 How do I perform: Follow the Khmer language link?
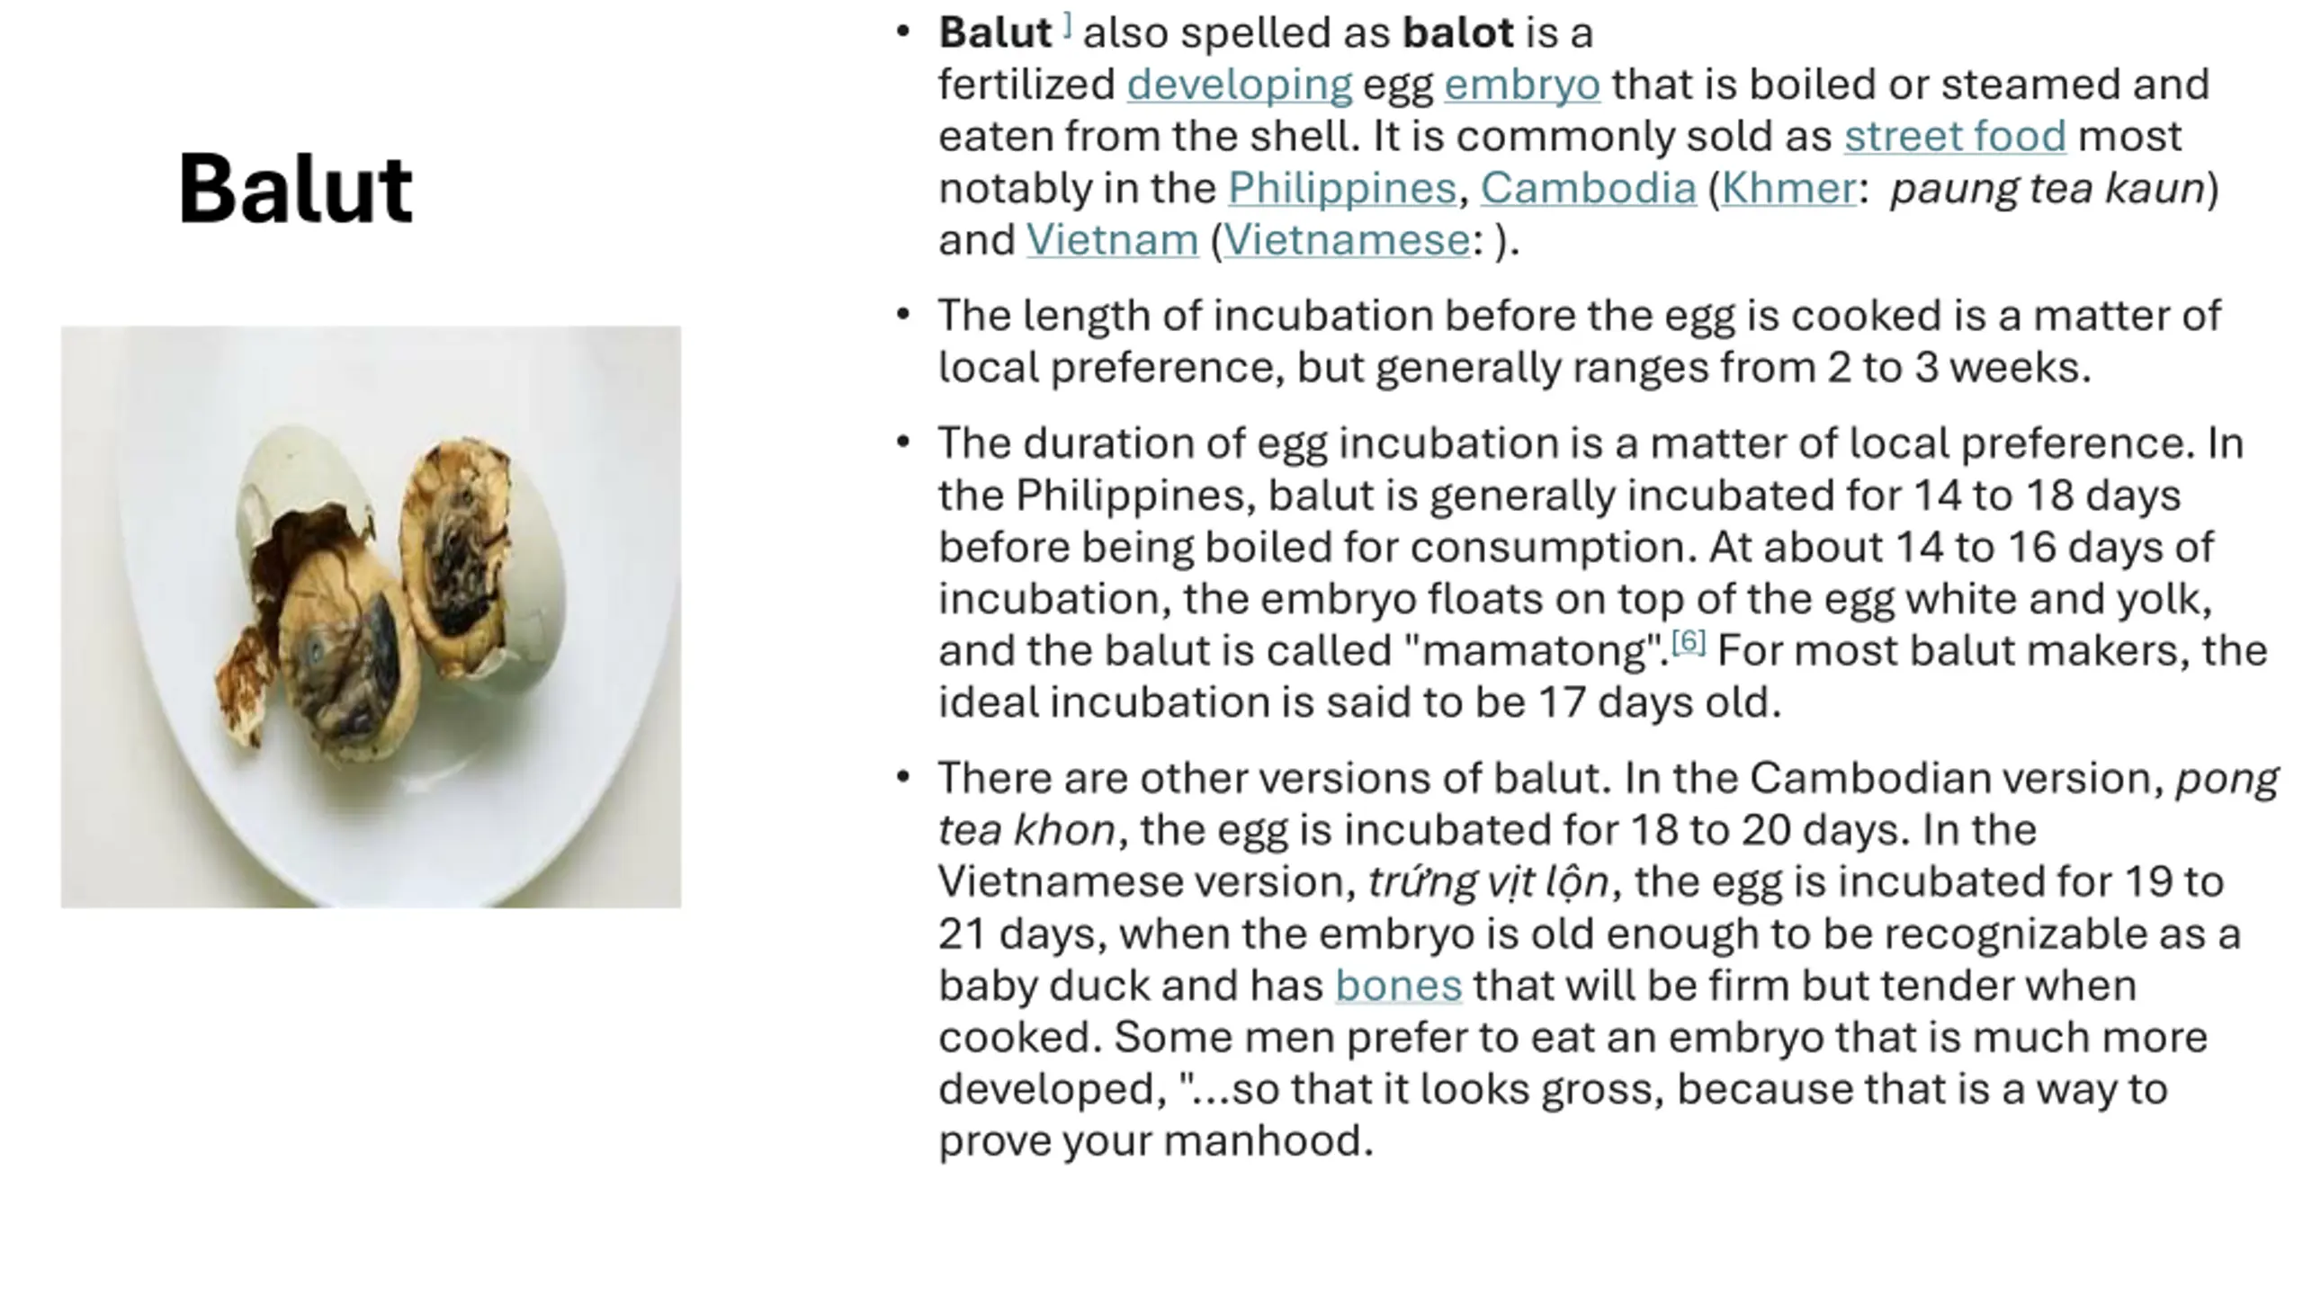click(1788, 189)
